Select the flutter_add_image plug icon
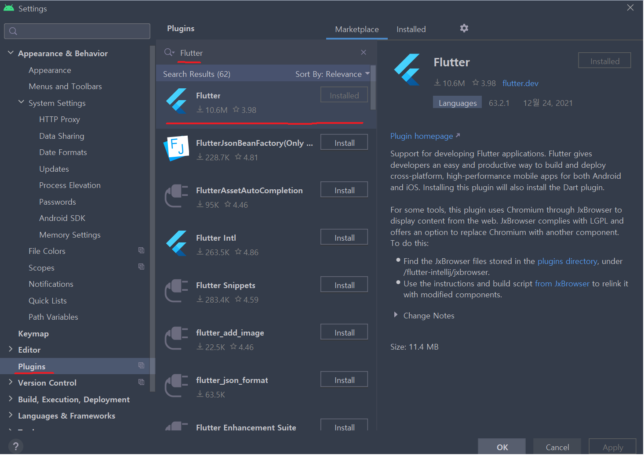Image resolution: width=644 pixels, height=455 pixels. pyautogui.click(x=176, y=338)
